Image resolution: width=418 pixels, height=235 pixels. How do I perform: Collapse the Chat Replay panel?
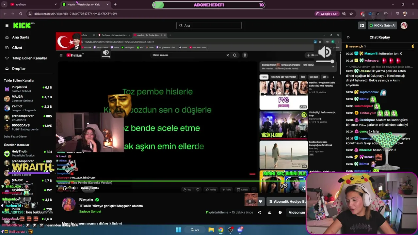(x=348, y=37)
